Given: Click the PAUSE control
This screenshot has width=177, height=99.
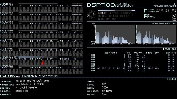Looking at the screenshot, I should point(126,13).
